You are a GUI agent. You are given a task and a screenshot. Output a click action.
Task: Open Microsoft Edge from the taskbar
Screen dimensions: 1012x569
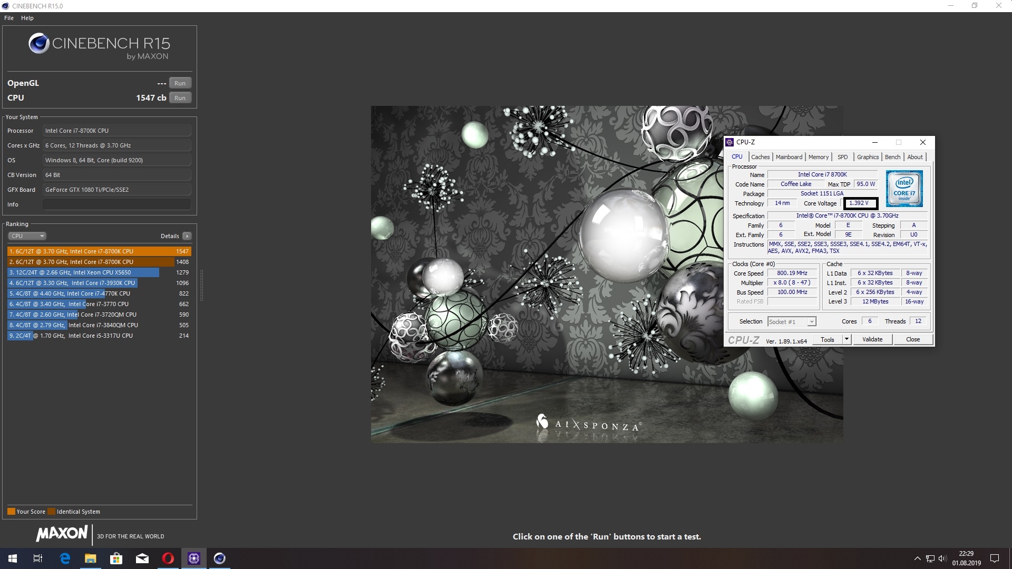[65, 558]
